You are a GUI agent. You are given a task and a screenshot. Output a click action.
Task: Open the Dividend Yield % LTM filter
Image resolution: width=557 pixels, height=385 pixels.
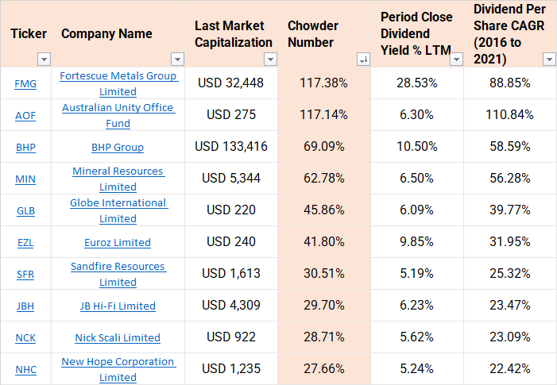click(456, 60)
